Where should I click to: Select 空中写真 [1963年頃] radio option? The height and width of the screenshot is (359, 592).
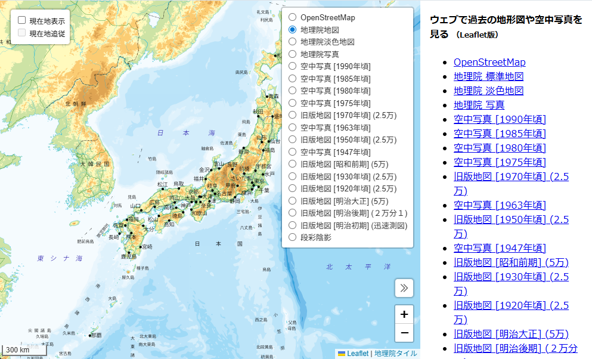coord(292,128)
